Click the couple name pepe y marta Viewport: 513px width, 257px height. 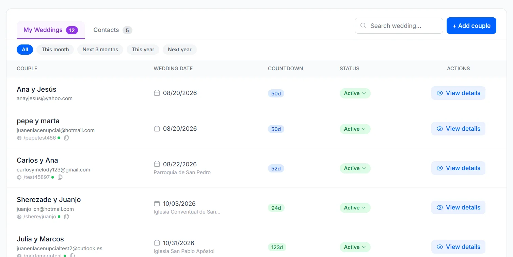coord(38,121)
